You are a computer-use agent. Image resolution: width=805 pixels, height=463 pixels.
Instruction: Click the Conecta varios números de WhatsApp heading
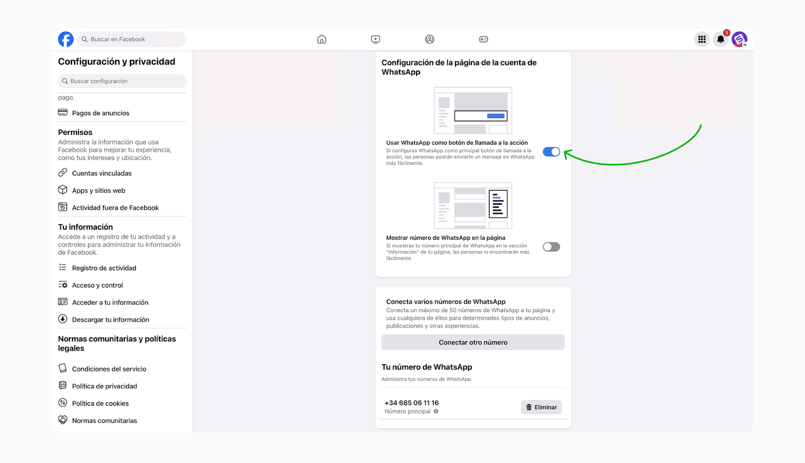(x=446, y=302)
